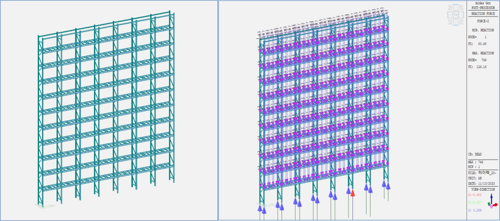Select the view cube cell above TOP
This screenshot has height=221, width=500.
[x=455, y=7]
